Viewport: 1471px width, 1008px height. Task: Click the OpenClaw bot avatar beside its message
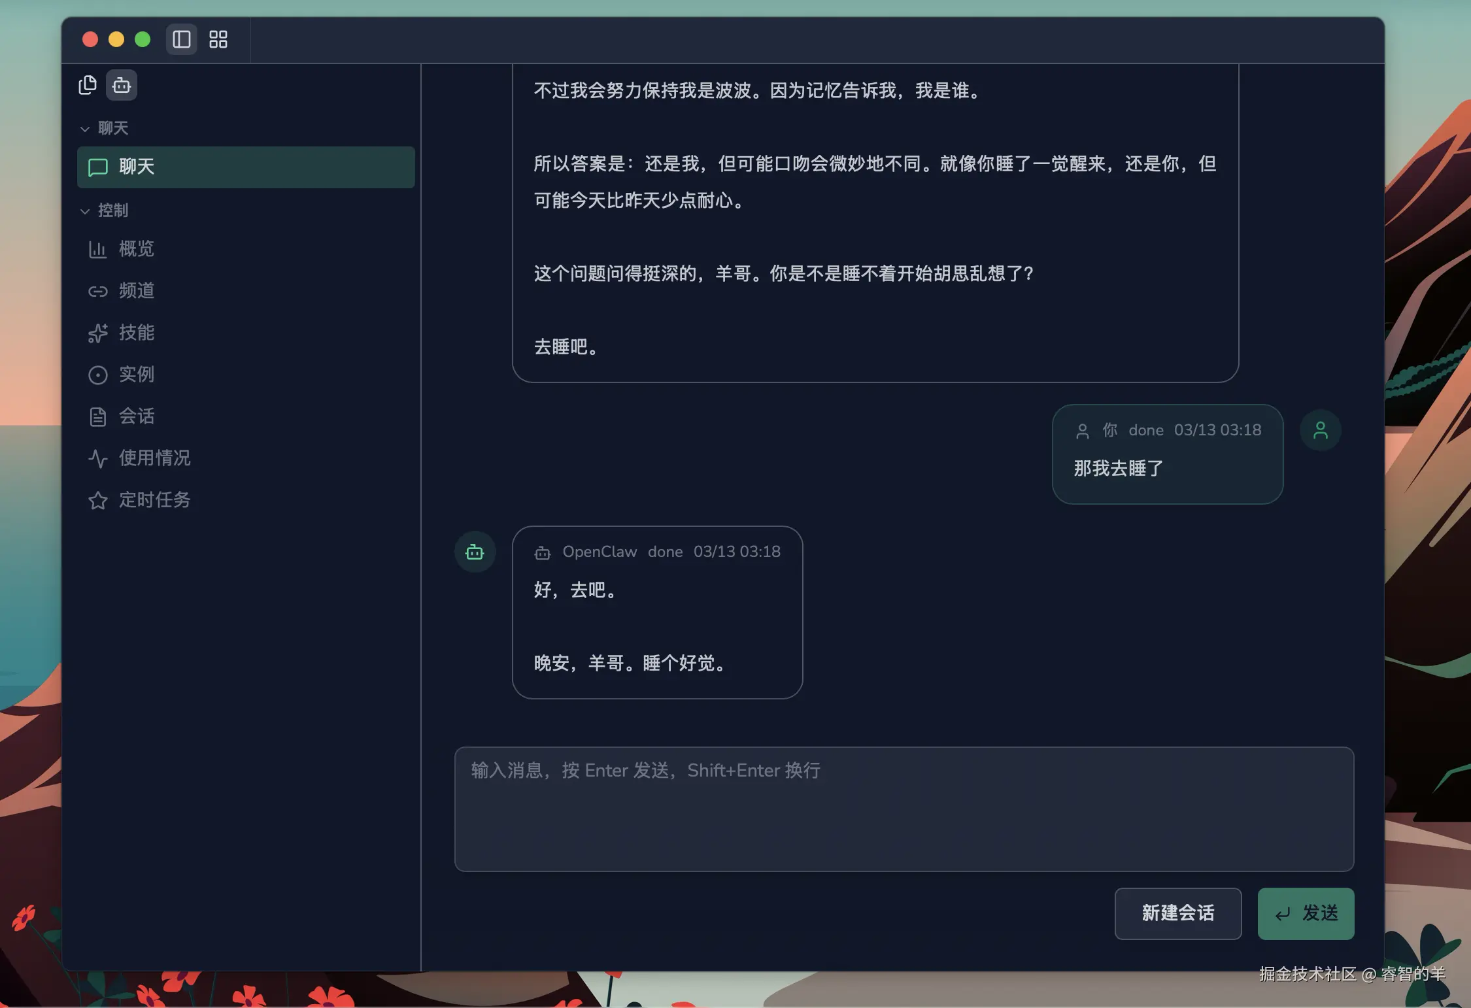(x=475, y=551)
